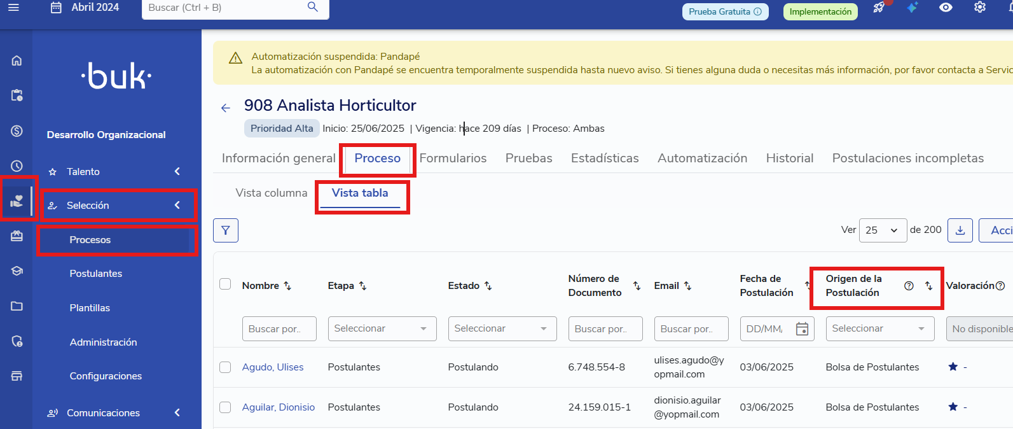Click the back arrow beside 908 Analista Horticultor
The height and width of the screenshot is (429, 1013).
click(x=226, y=108)
